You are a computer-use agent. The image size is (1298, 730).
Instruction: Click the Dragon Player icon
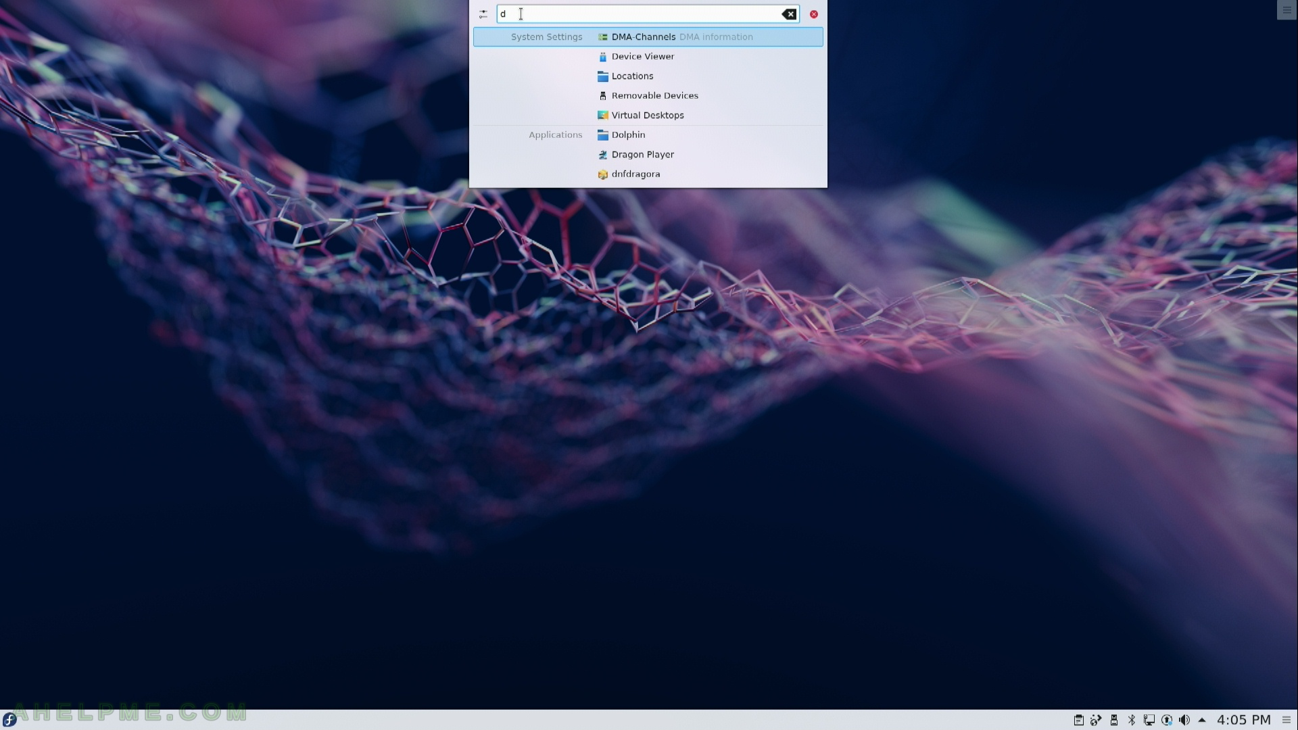pos(603,155)
